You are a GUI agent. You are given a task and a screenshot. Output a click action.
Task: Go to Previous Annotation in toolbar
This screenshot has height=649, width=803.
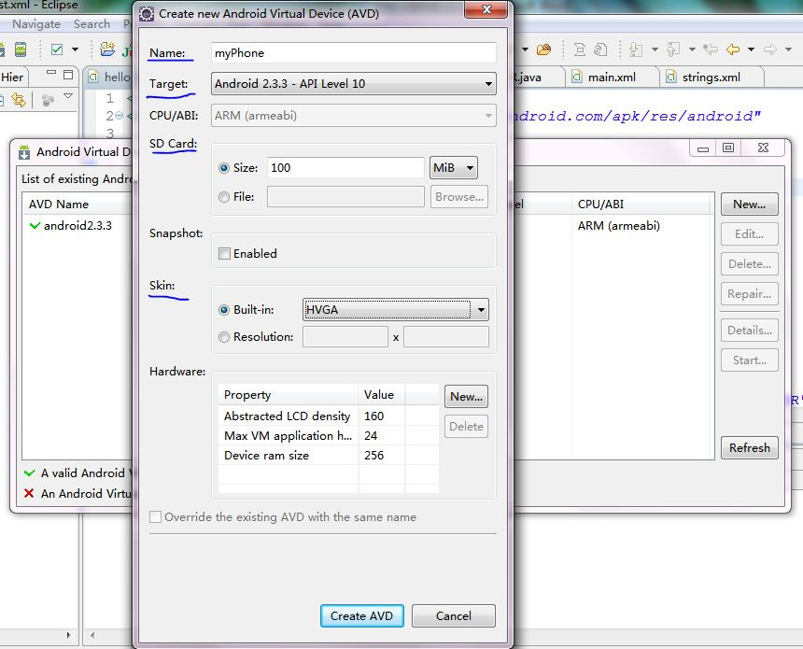click(673, 49)
